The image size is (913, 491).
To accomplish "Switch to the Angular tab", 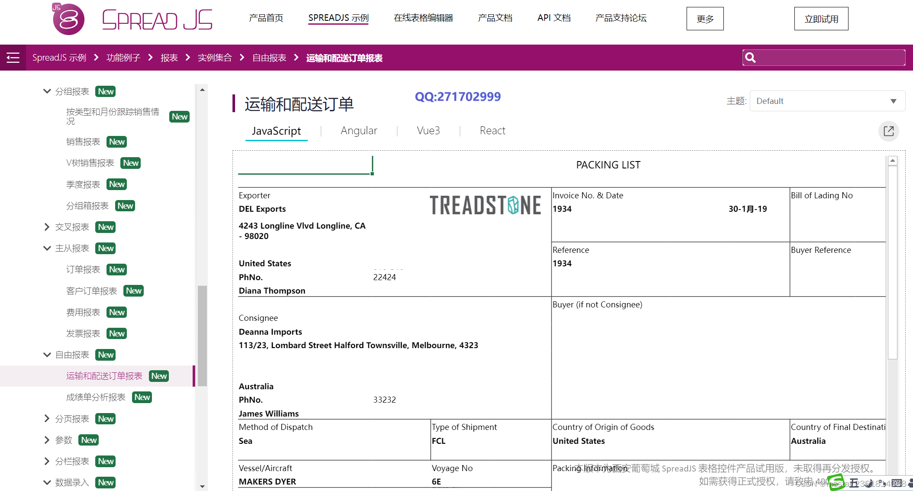I will click(x=358, y=131).
